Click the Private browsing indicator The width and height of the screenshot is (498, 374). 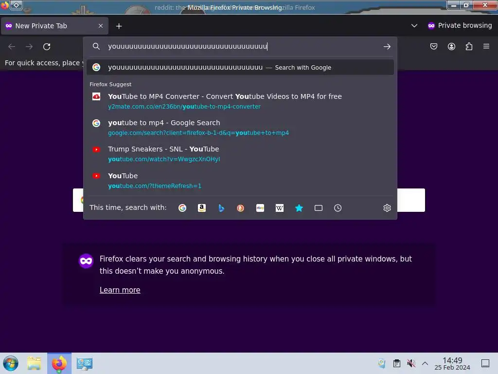pyautogui.click(x=460, y=25)
